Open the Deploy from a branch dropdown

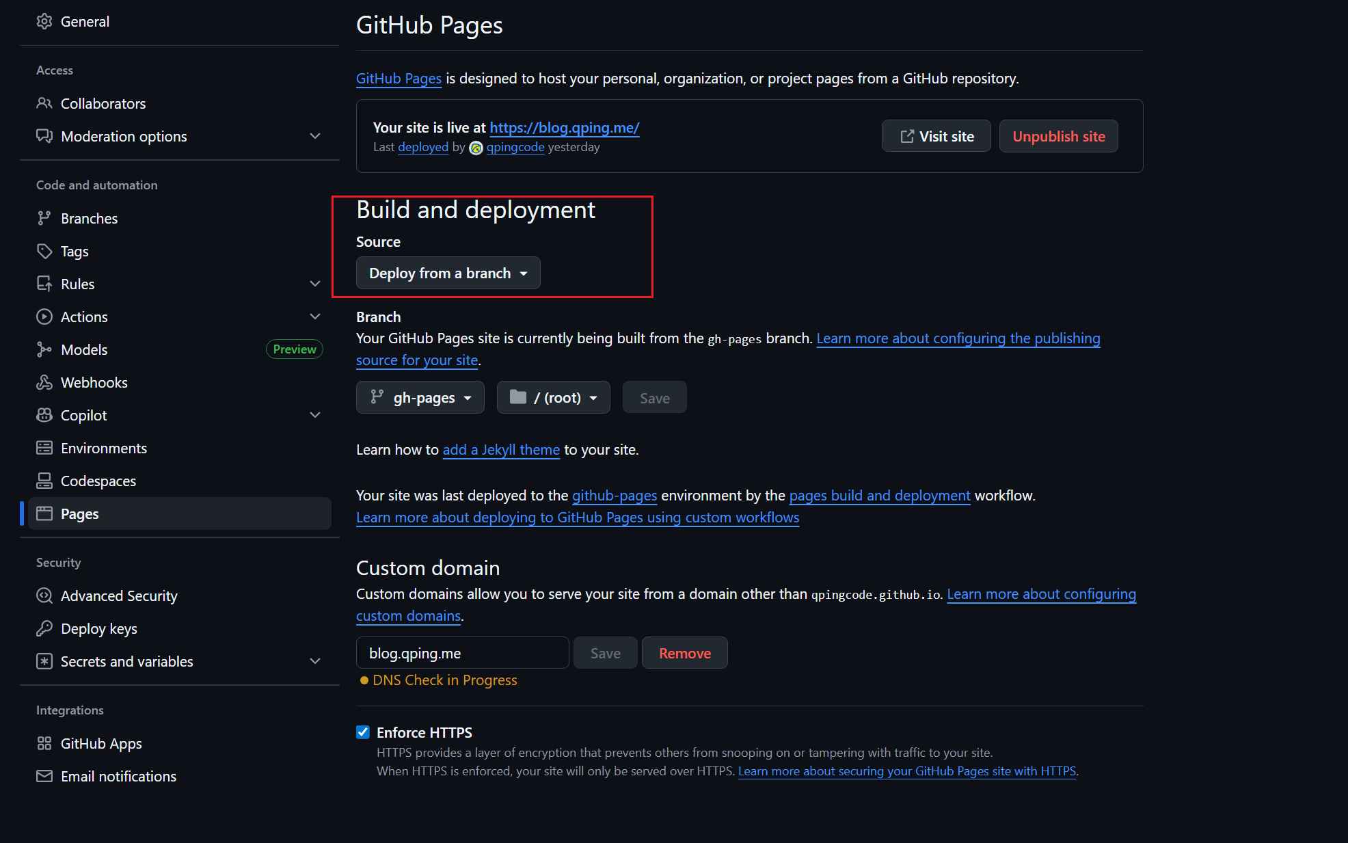(448, 273)
